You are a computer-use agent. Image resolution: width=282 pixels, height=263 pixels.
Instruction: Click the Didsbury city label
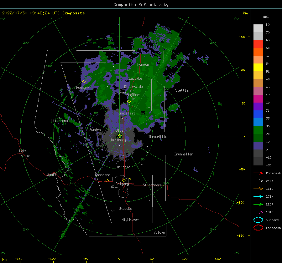pyautogui.click(x=118, y=140)
